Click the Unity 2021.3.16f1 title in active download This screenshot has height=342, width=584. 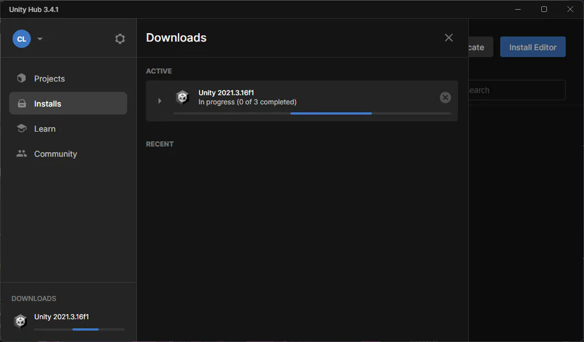point(226,93)
